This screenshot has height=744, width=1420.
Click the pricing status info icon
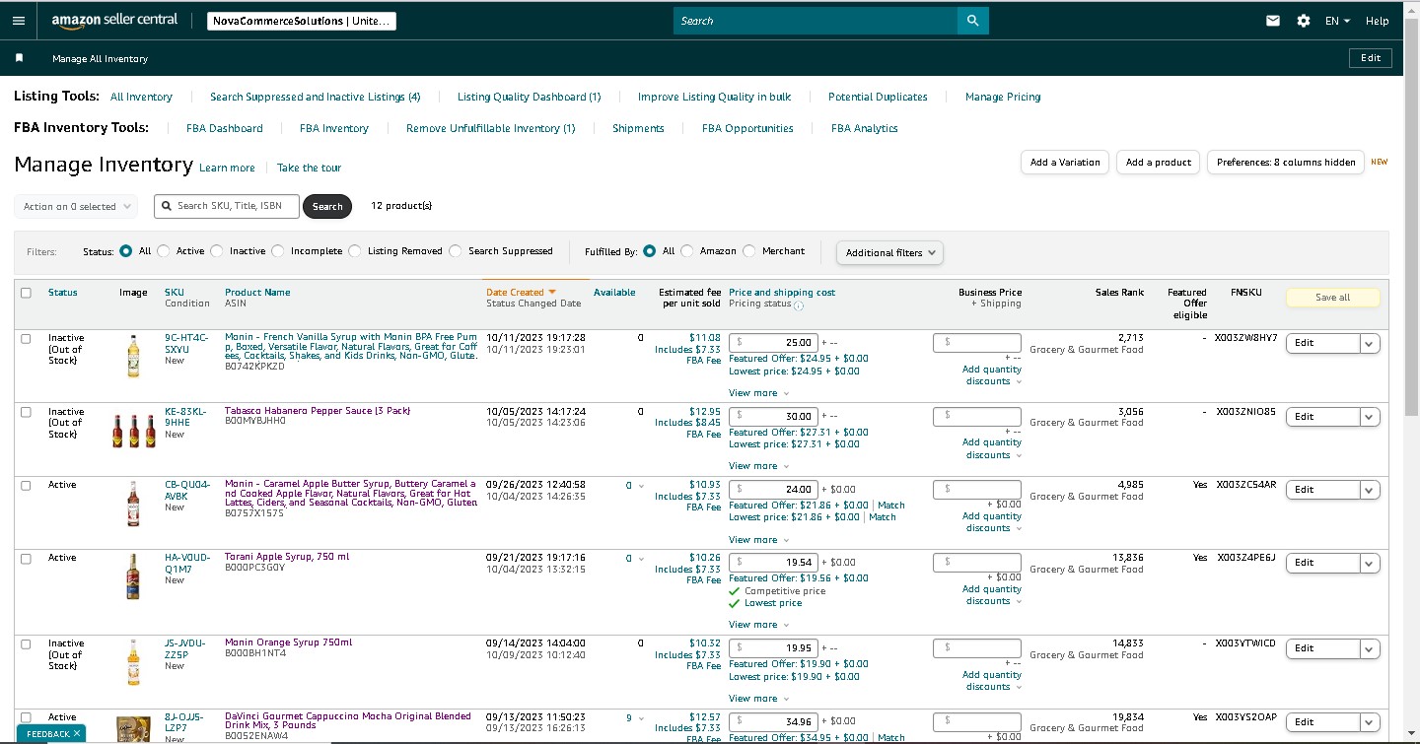pyautogui.click(x=799, y=305)
